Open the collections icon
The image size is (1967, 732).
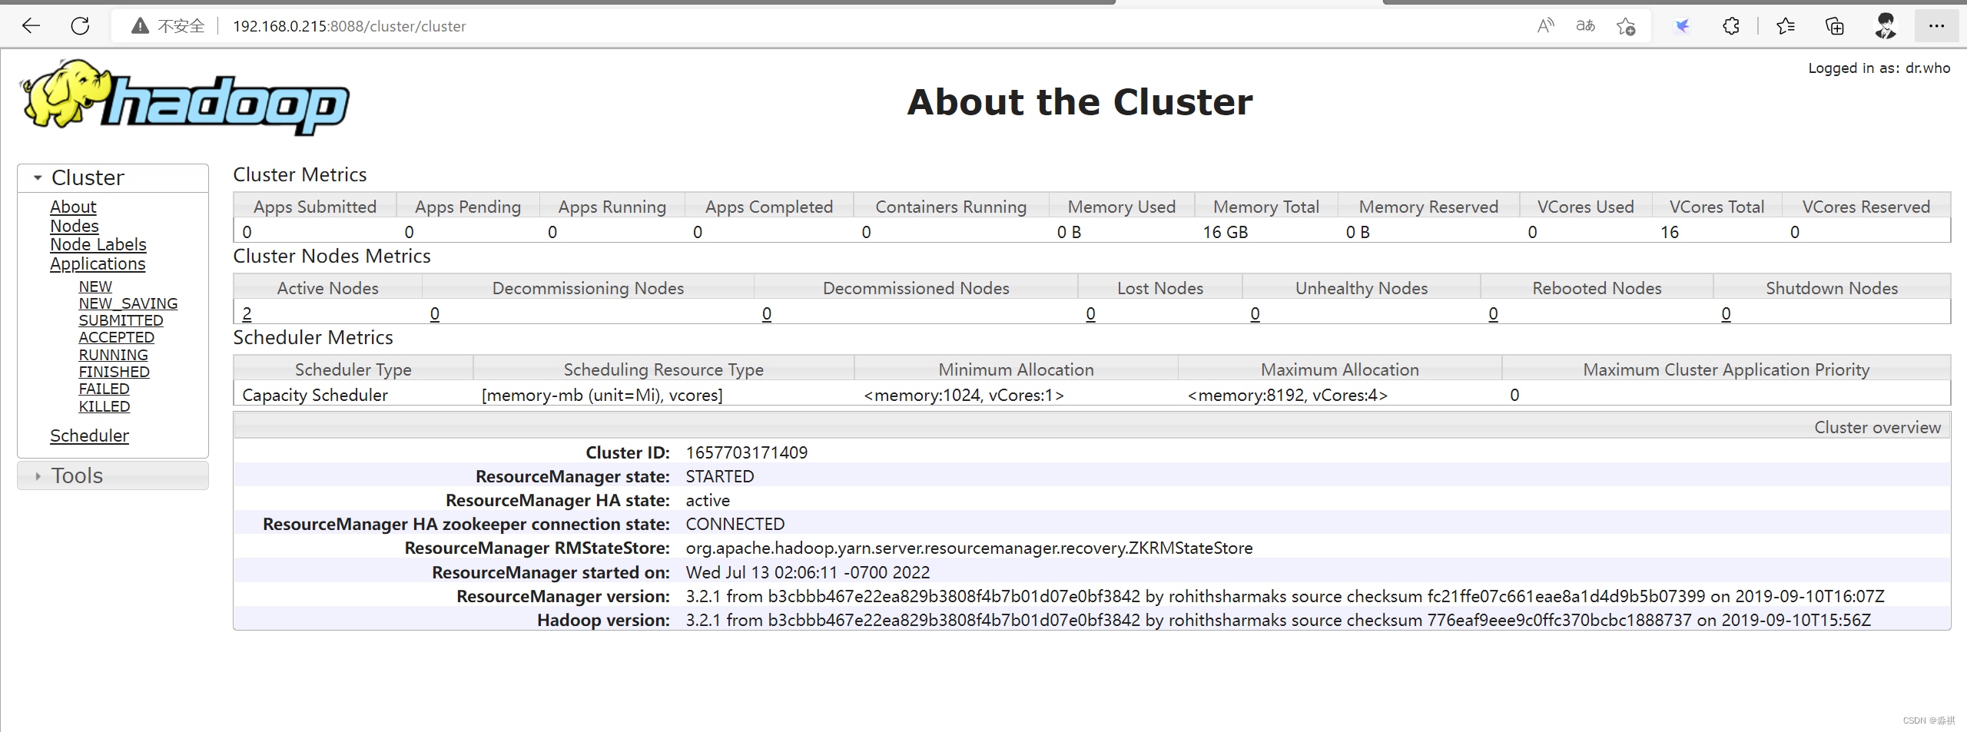(1835, 26)
